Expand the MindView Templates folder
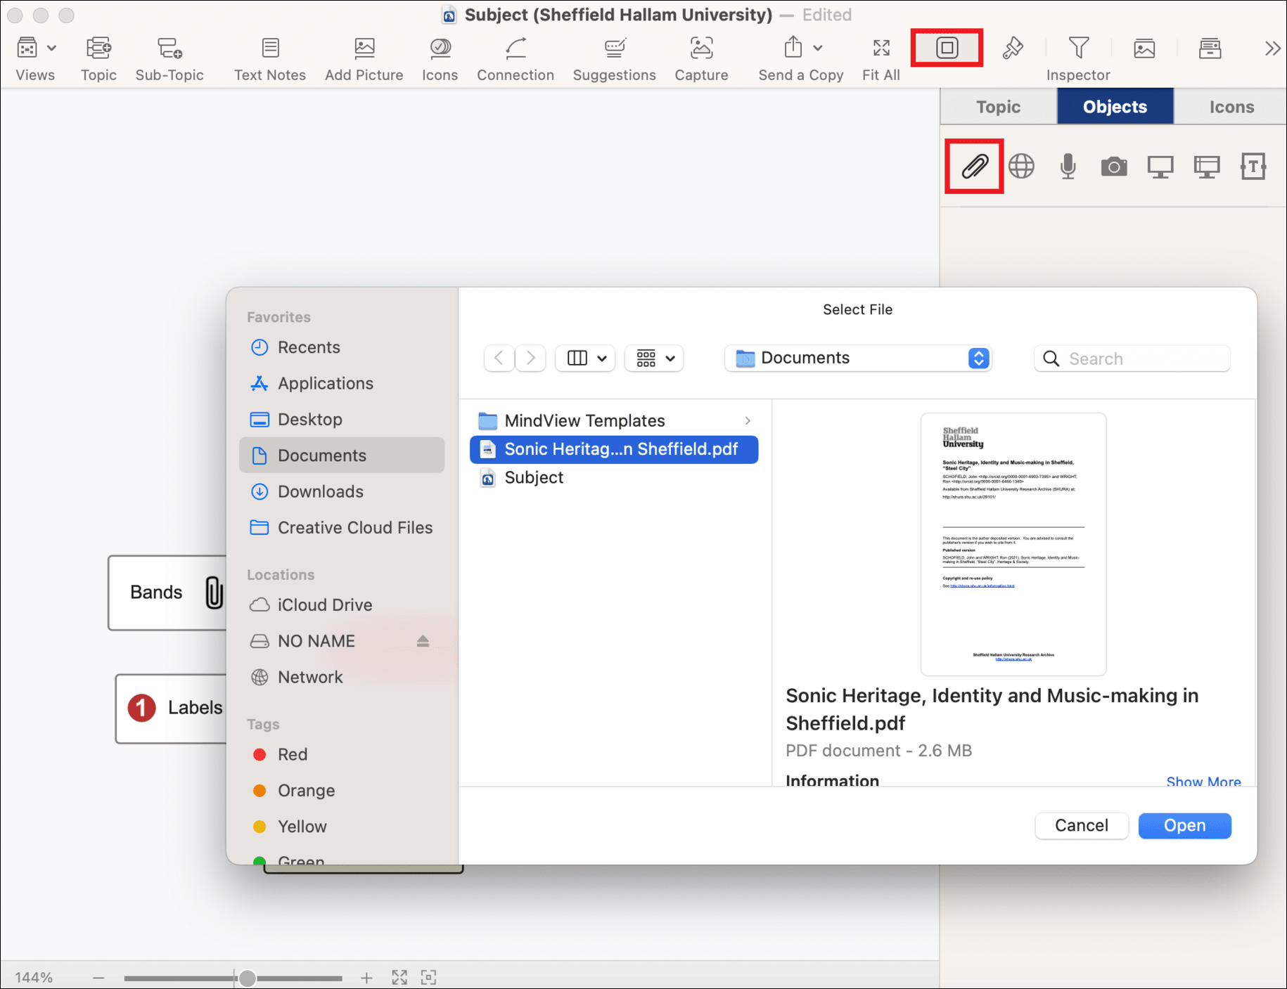This screenshot has height=989, width=1287. pyautogui.click(x=748, y=420)
